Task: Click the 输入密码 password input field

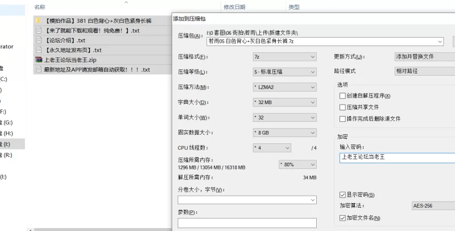Action: click(x=395, y=162)
